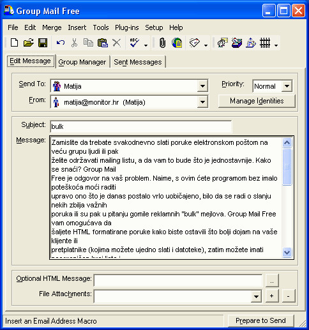Click the grid toolbar icon
The height and width of the screenshot is (330, 309).
coord(265,43)
